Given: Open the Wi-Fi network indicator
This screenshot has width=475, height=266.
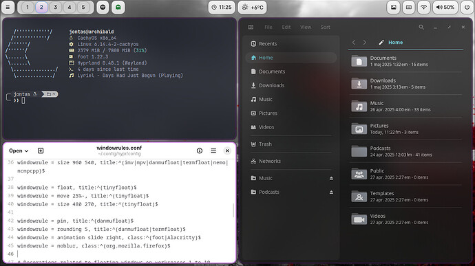Looking at the screenshot, I should 424,8.
